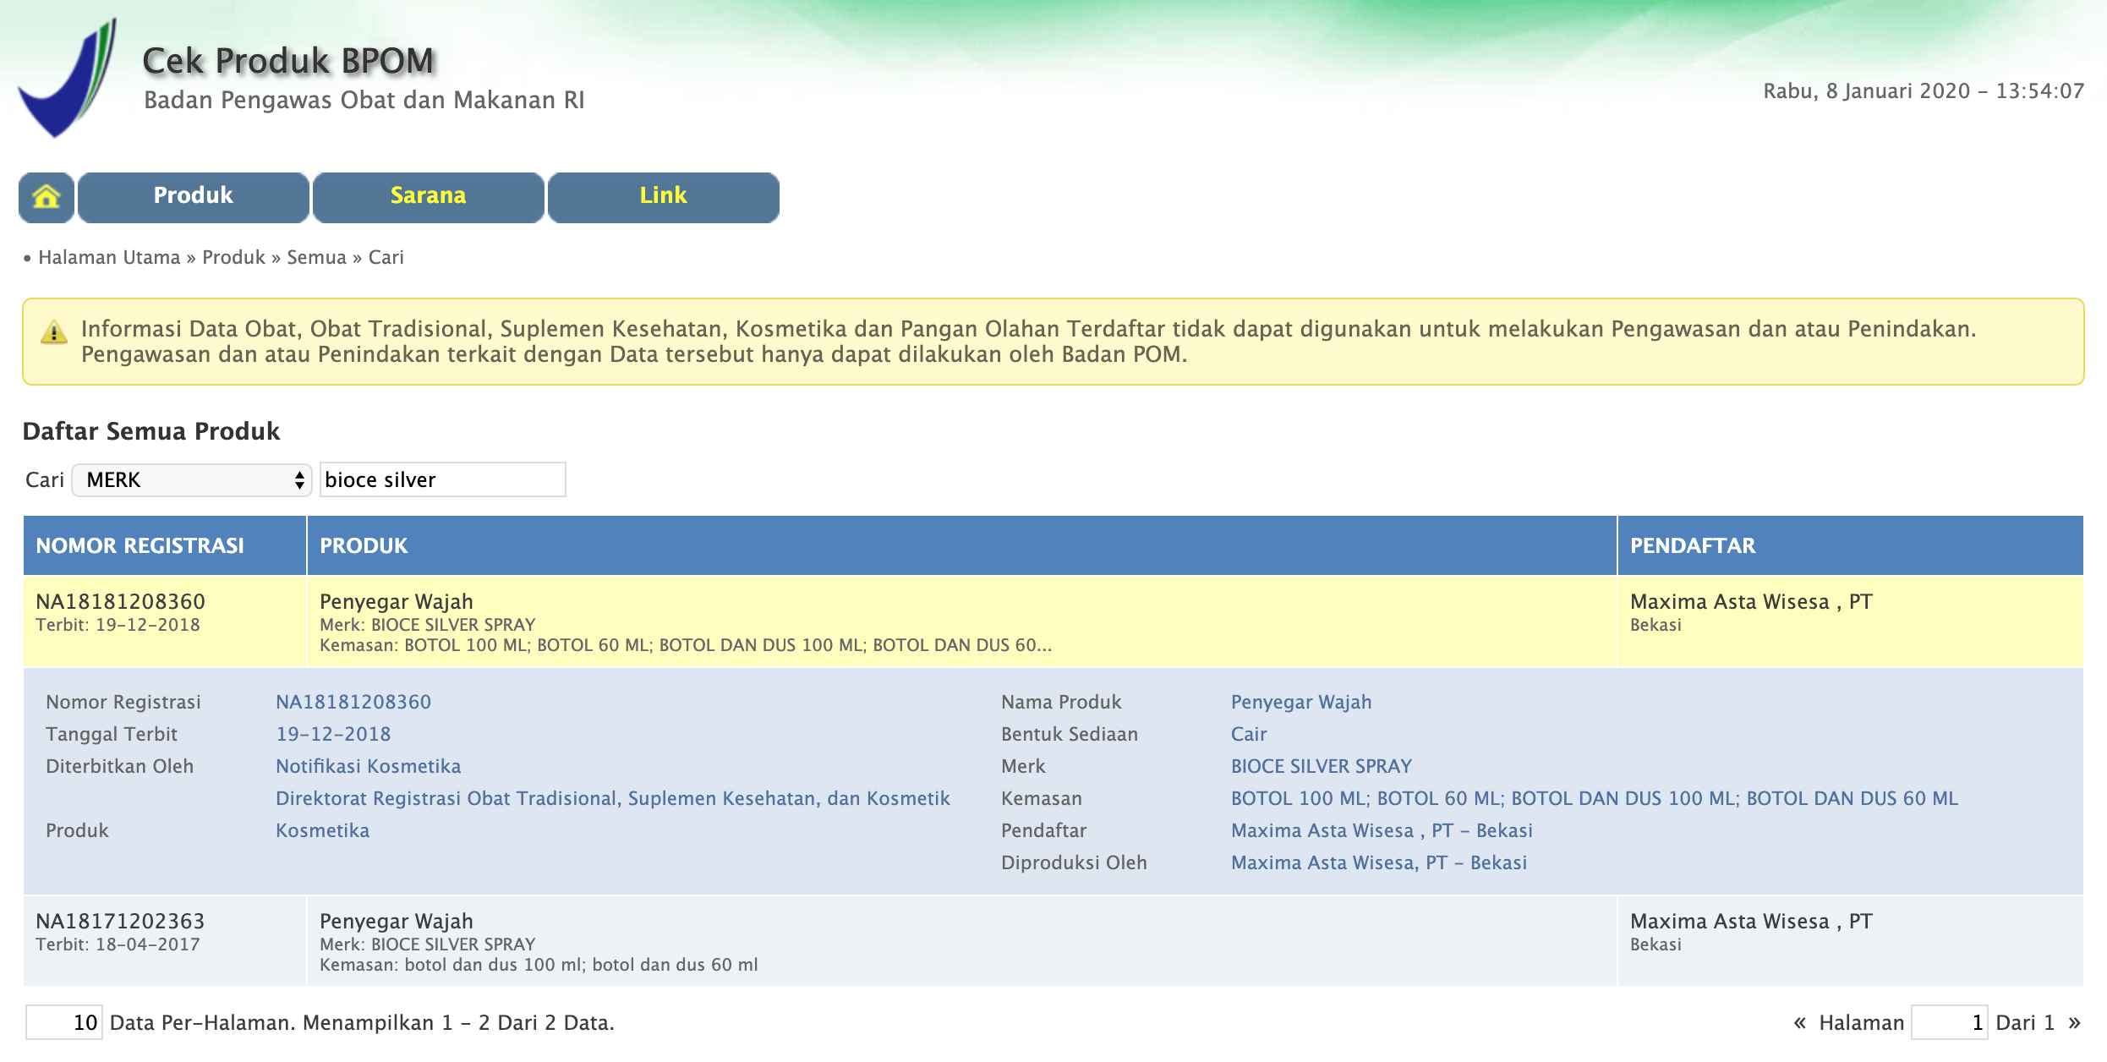Click the data per-halaman number field
Viewport: 2107px width, 1062px height.
point(64,1022)
